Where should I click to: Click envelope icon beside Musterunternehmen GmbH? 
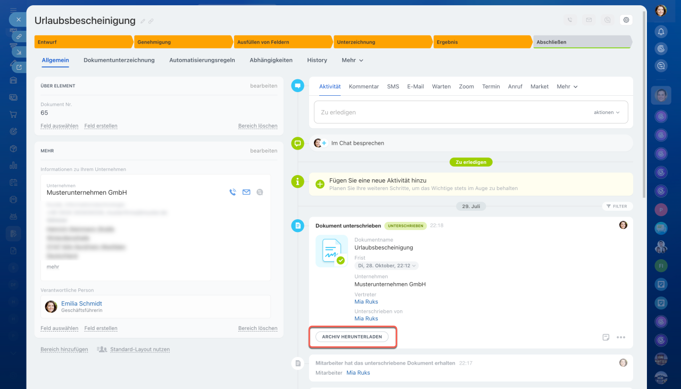pos(246,192)
